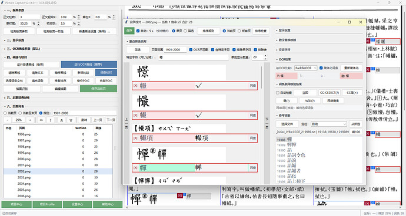406x216 pixels.
Task: Toggle the 排除单字符 checkbox
Action: (x=234, y=50)
